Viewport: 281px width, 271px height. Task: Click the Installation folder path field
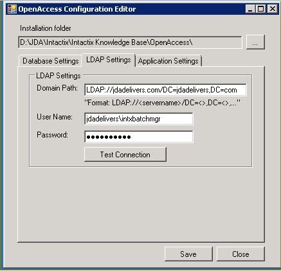pyautogui.click(x=130, y=42)
